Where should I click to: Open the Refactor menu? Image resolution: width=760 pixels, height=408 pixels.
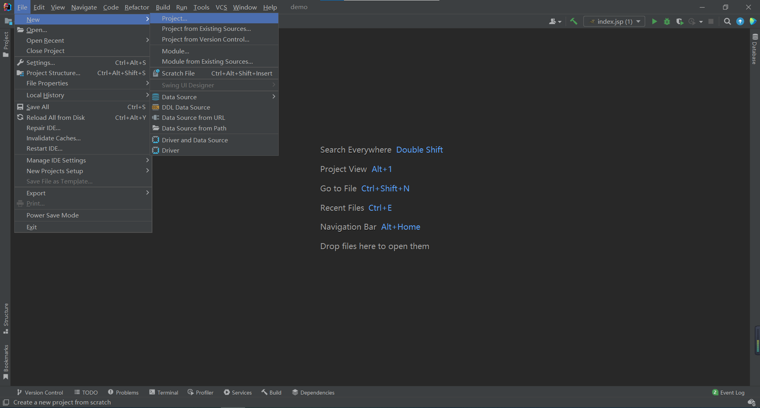point(137,7)
